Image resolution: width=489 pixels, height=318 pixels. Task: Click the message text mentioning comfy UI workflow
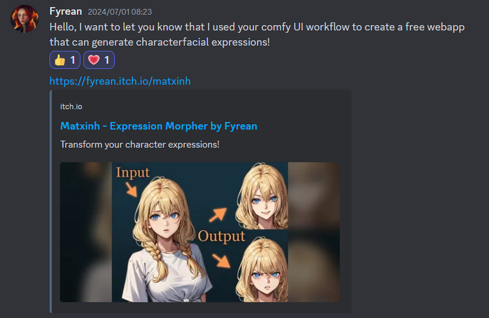point(257,35)
